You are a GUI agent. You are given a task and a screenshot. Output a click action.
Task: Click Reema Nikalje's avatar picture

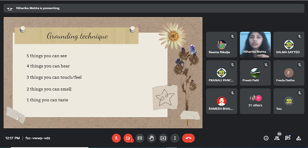pyautogui.click(x=222, y=45)
